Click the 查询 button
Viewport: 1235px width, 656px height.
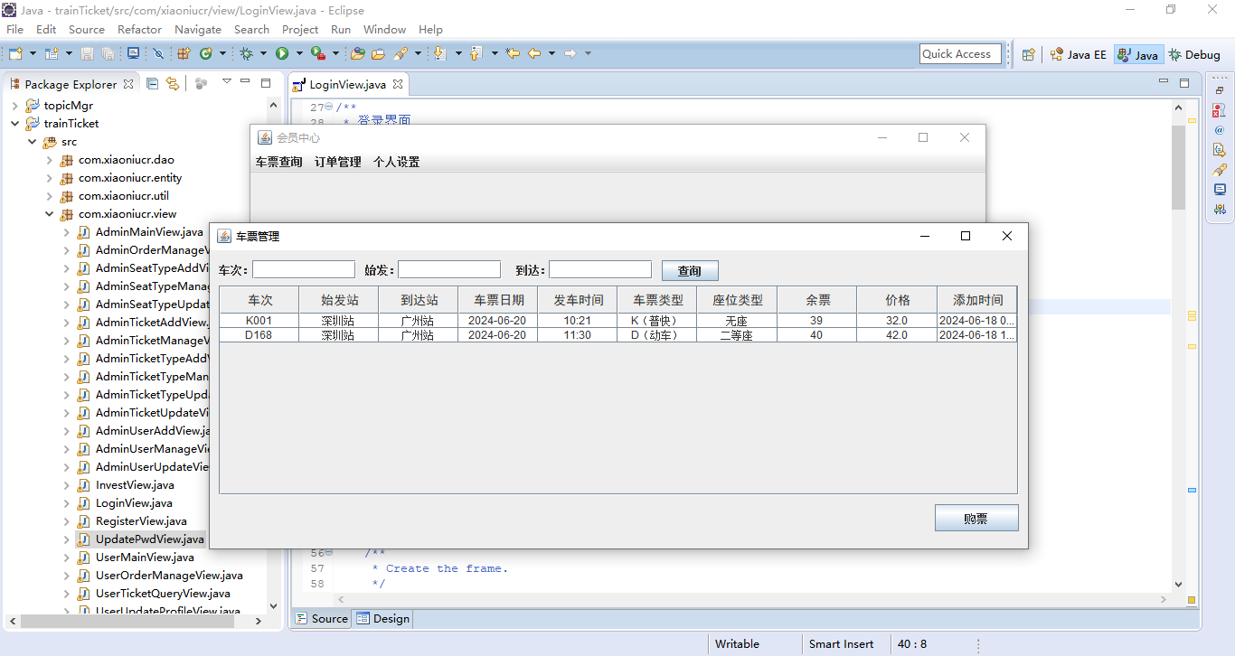(690, 270)
